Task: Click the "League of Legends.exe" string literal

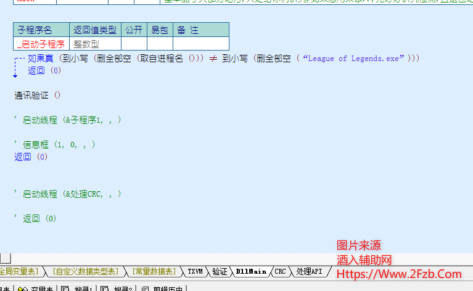Action: pos(353,59)
